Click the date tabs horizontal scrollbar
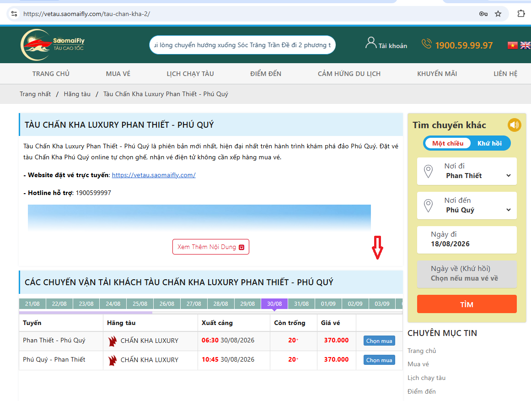The width and height of the screenshot is (531, 401). pyautogui.click(x=86, y=313)
